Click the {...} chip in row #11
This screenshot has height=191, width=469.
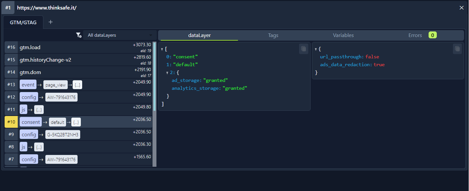click(x=39, y=110)
